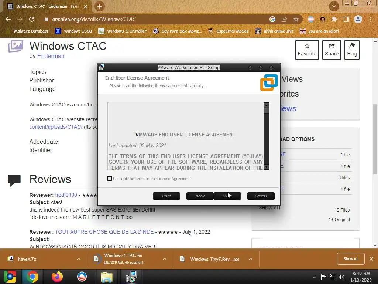Open the you are an idiot! bookmark

pyautogui.click(x=319, y=31)
